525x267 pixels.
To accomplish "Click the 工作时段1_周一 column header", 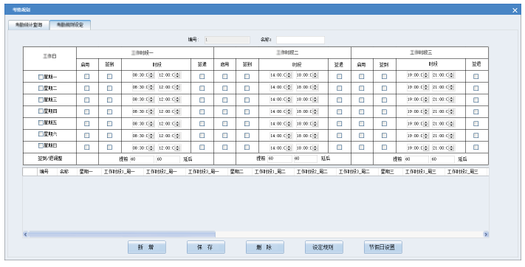I will 123,172.
